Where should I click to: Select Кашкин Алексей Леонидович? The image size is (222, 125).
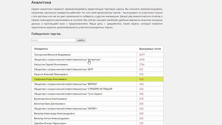coord(51,74)
